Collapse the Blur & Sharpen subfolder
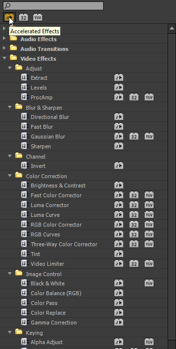This screenshot has height=349, width=176. (x=10, y=107)
